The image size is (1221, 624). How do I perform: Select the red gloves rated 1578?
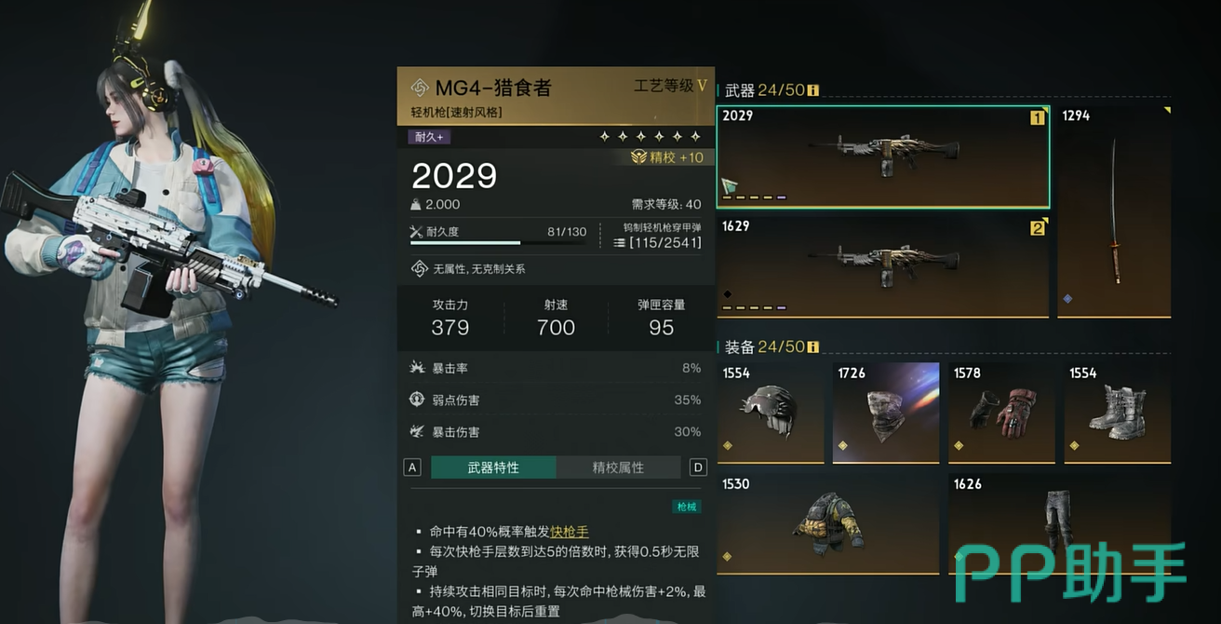pyautogui.click(x=1001, y=413)
